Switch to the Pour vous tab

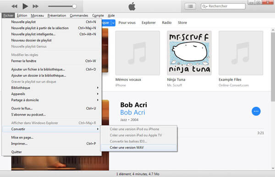click(127, 22)
